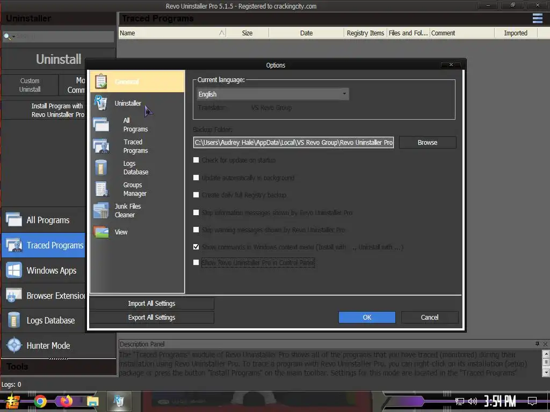The height and width of the screenshot is (412, 550).
Task: Open General options page icon
Action: 101,82
